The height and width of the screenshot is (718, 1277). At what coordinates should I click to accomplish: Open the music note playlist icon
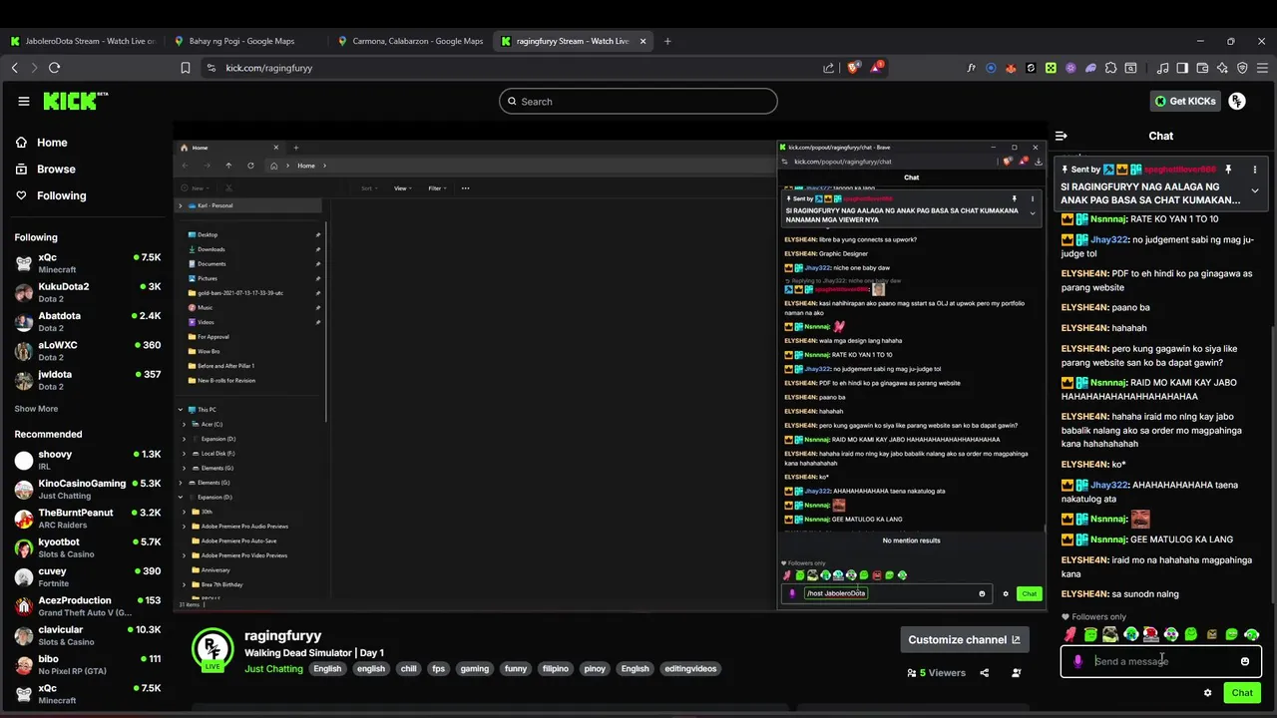pos(1162,68)
